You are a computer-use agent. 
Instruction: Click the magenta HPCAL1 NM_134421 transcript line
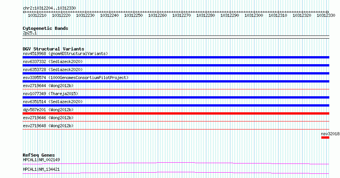(176, 173)
